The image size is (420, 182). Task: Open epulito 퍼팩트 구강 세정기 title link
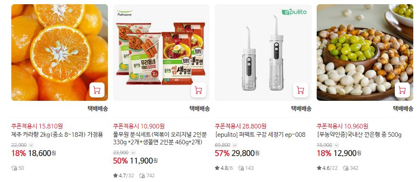pos(260,135)
